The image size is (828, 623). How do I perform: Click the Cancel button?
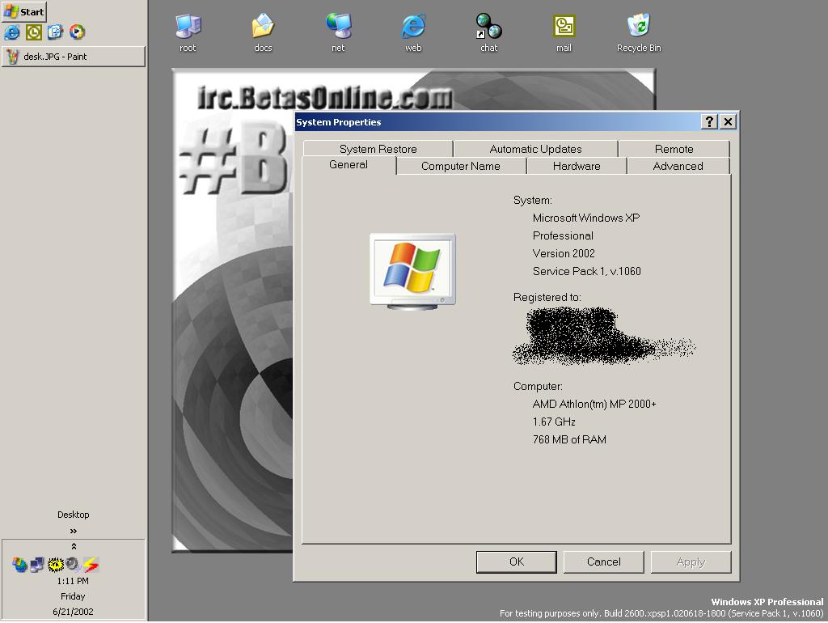(603, 562)
